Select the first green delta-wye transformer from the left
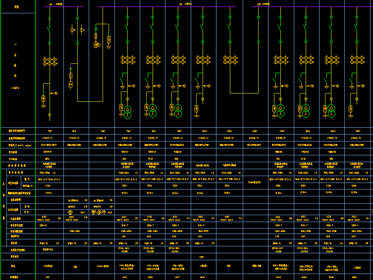 click(x=127, y=112)
